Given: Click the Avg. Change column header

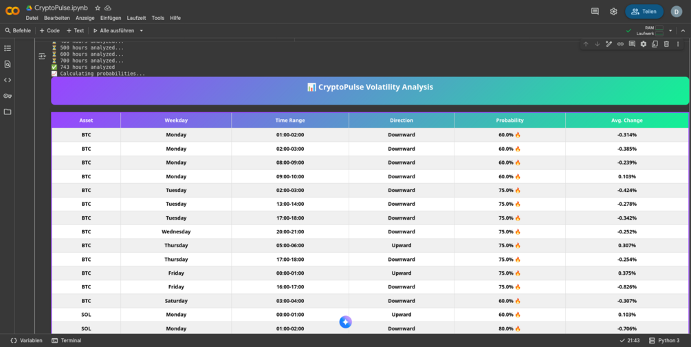Looking at the screenshot, I should click(626, 120).
